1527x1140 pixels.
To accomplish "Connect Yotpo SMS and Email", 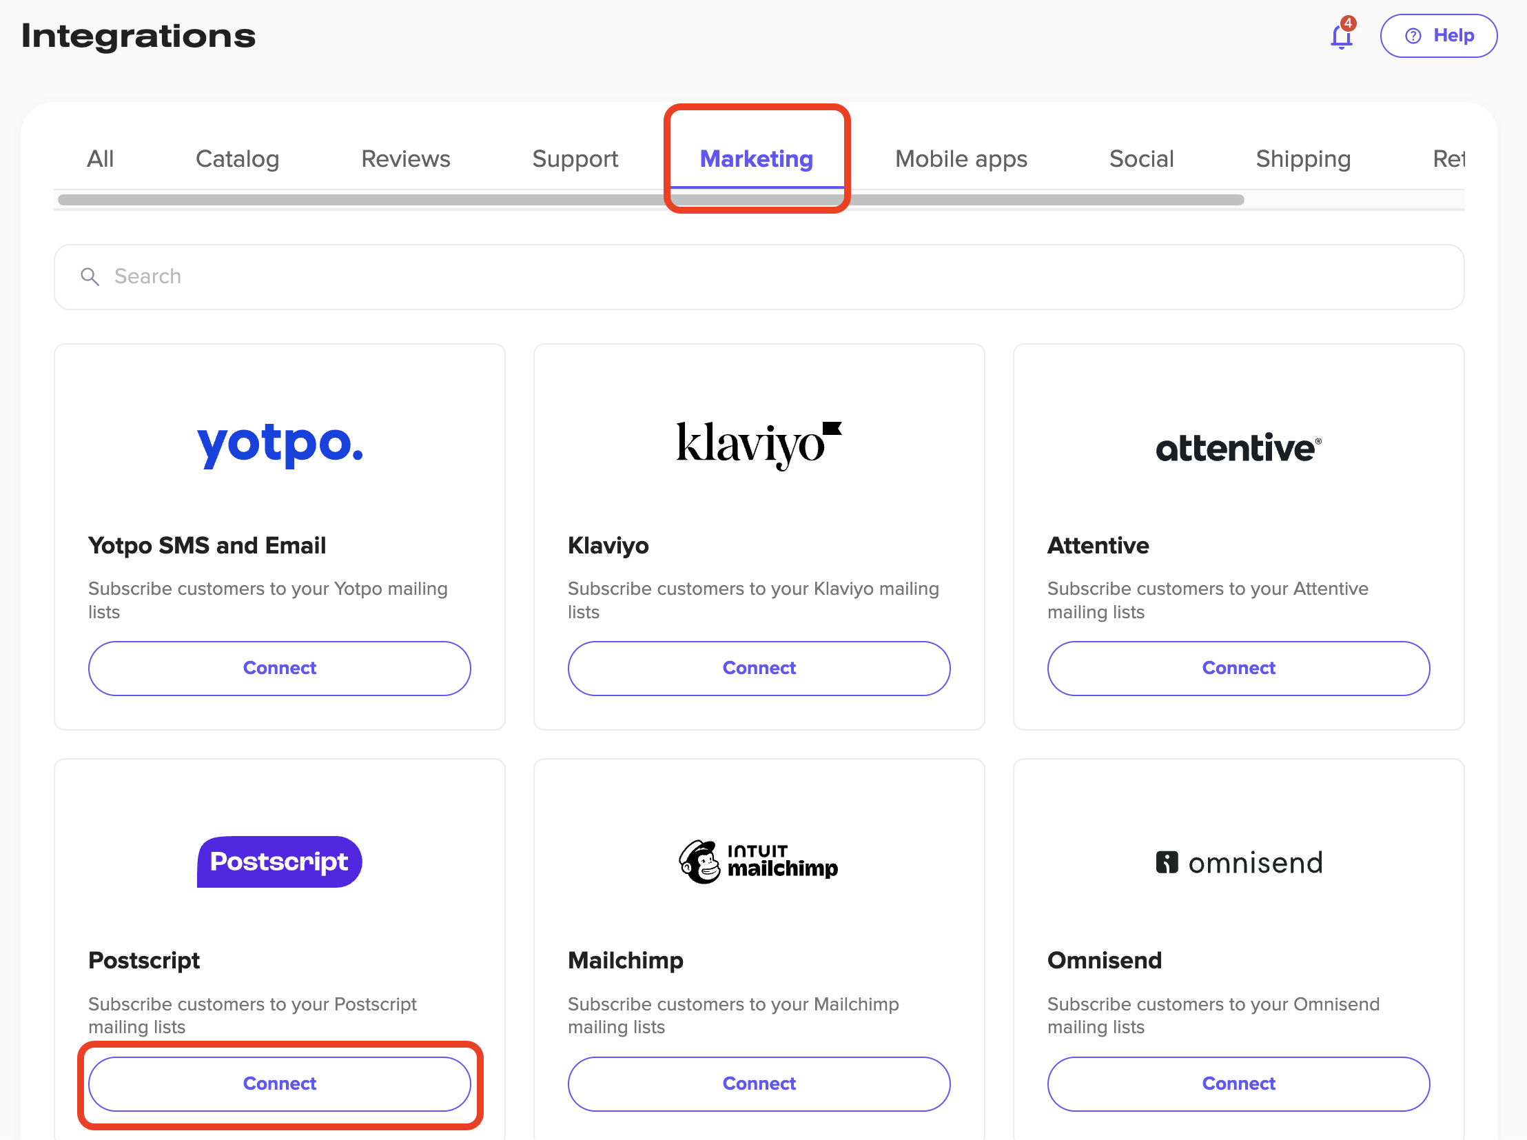I will coord(280,668).
